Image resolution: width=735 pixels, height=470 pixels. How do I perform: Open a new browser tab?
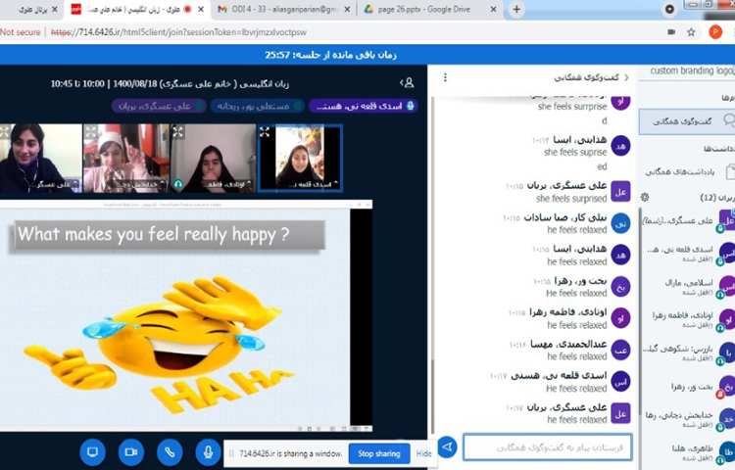pos(516,9)
